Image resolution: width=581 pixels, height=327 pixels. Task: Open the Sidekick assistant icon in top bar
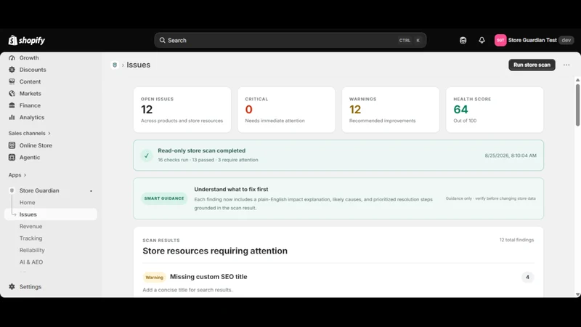(x=463, y=40)
